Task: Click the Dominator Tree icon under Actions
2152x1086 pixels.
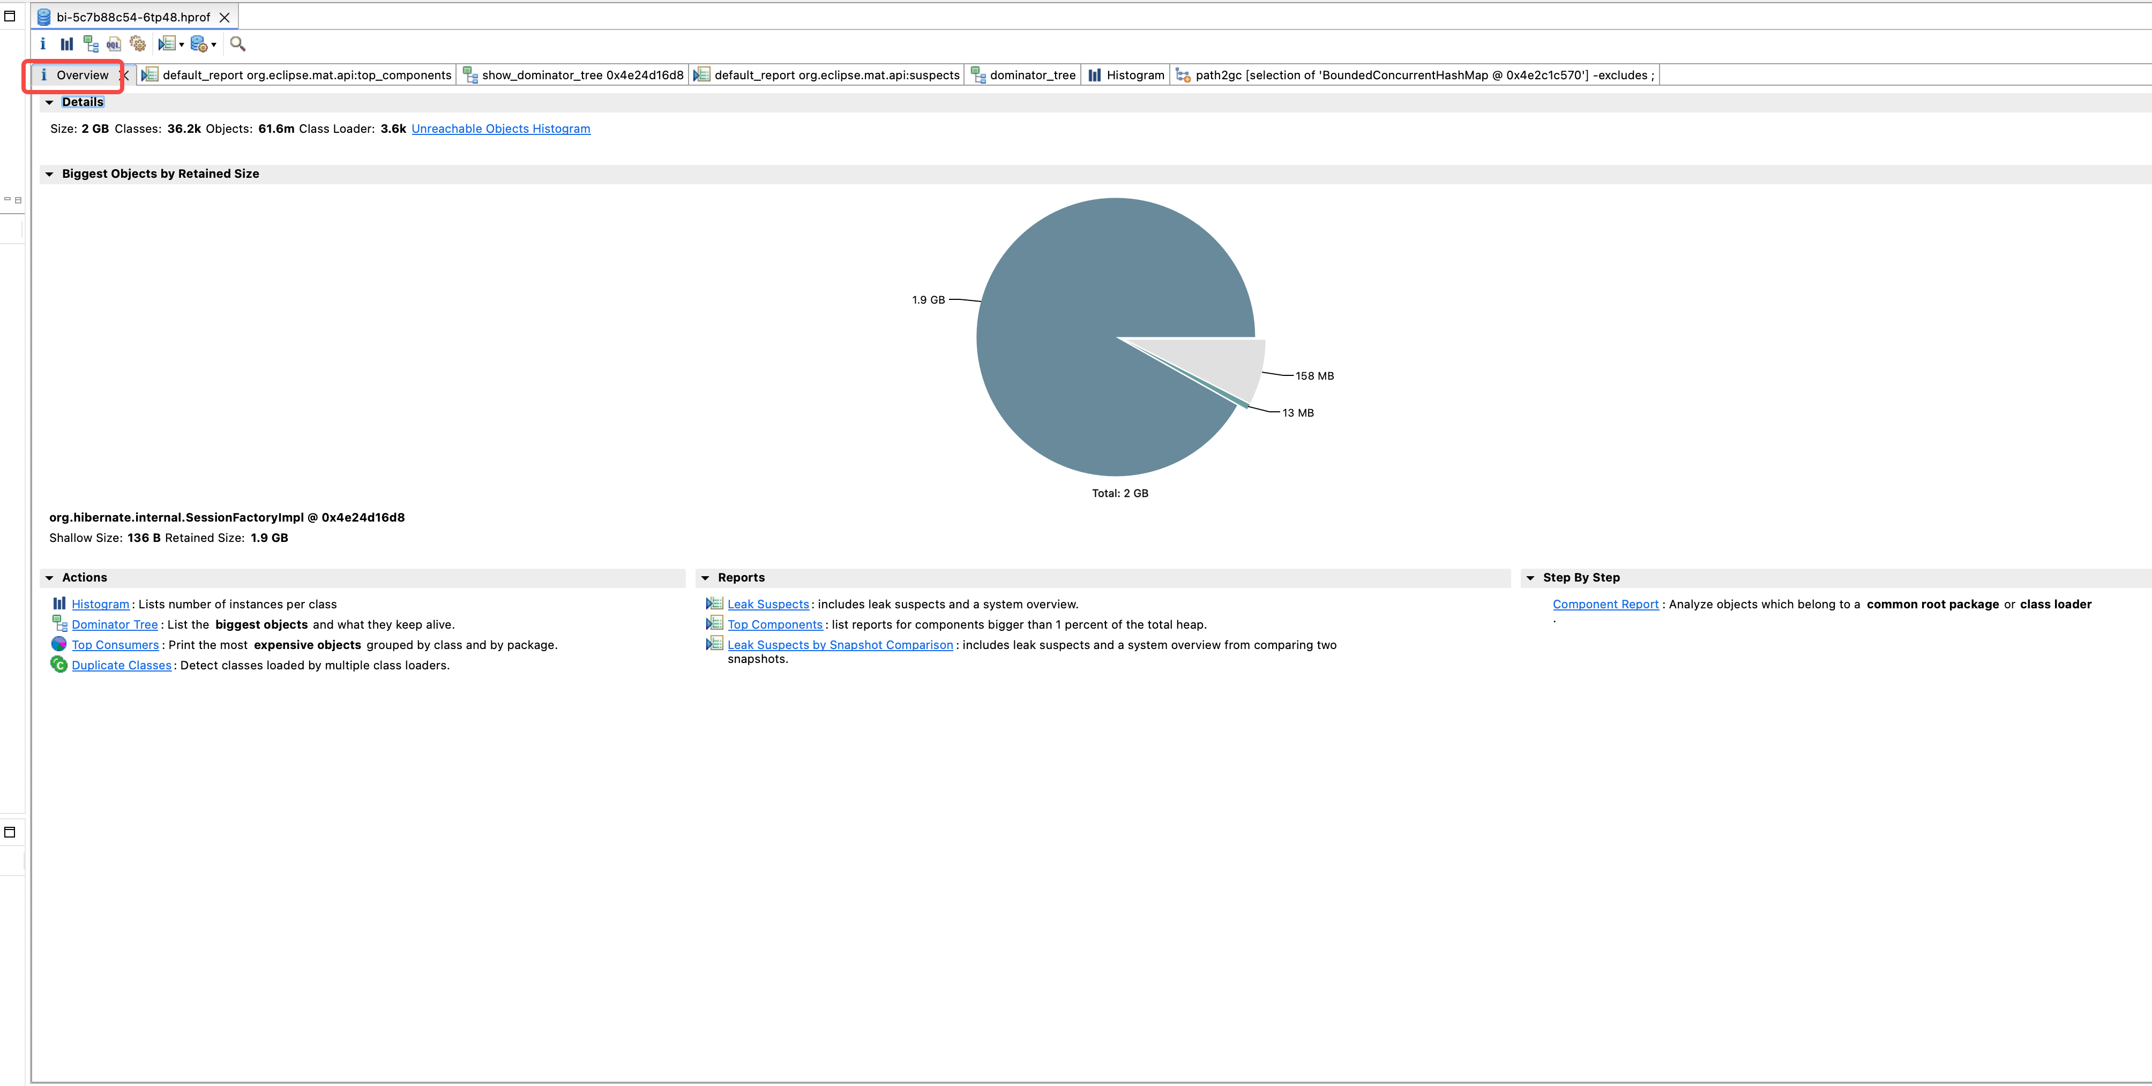Action: [59, 623]
